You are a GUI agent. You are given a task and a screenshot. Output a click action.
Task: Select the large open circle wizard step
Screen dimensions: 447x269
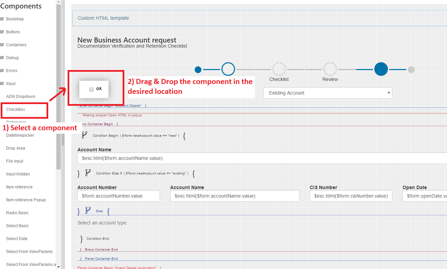[x=228, y=69]
